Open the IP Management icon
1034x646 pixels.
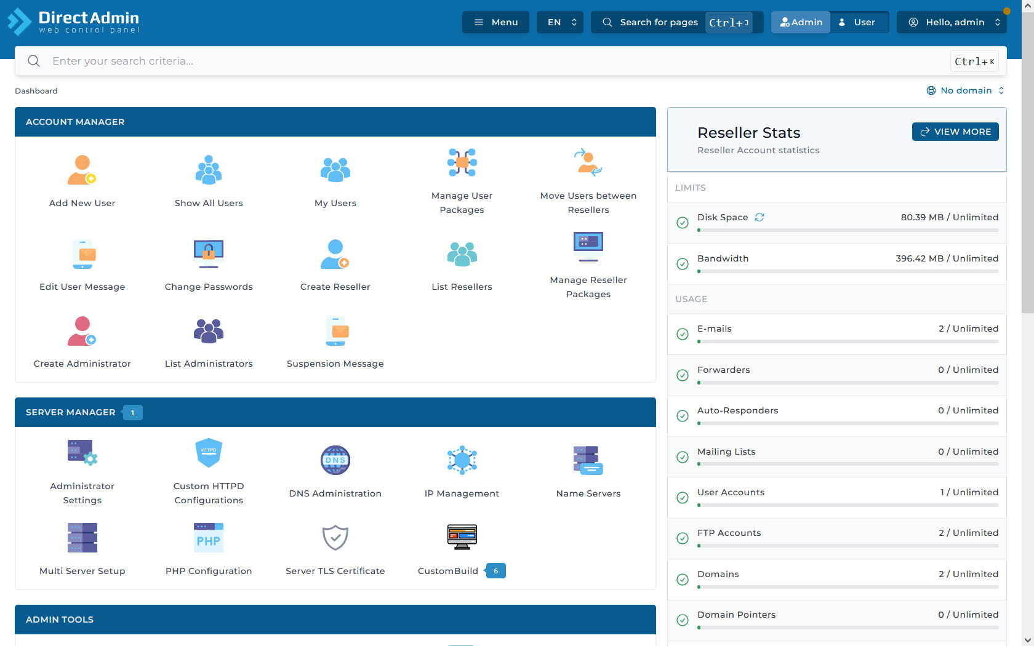(462, 460)
